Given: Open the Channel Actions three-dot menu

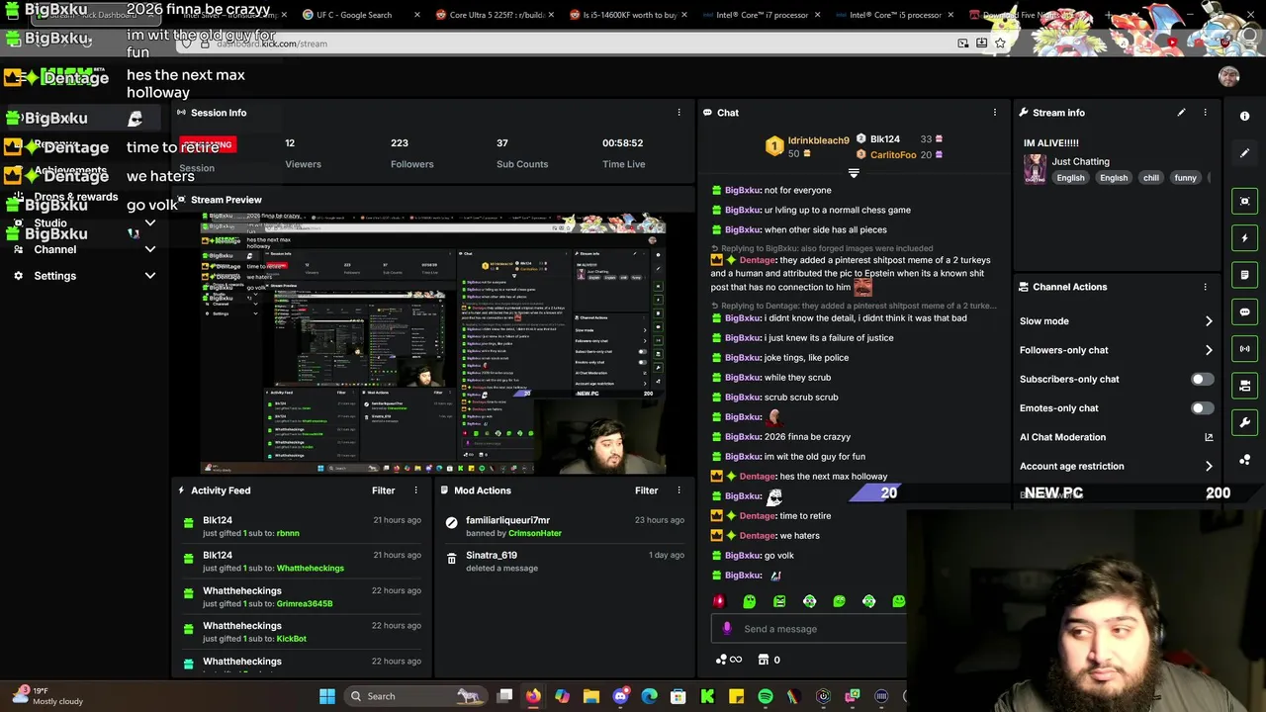Looking at the screenshot, I should tap(1205, 287).
